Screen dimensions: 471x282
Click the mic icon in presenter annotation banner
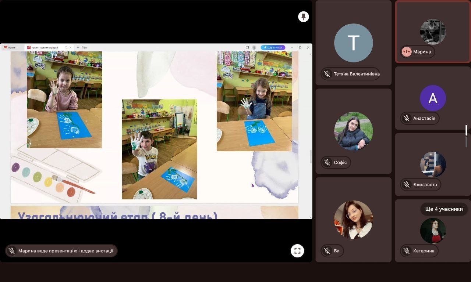(12, 251)
